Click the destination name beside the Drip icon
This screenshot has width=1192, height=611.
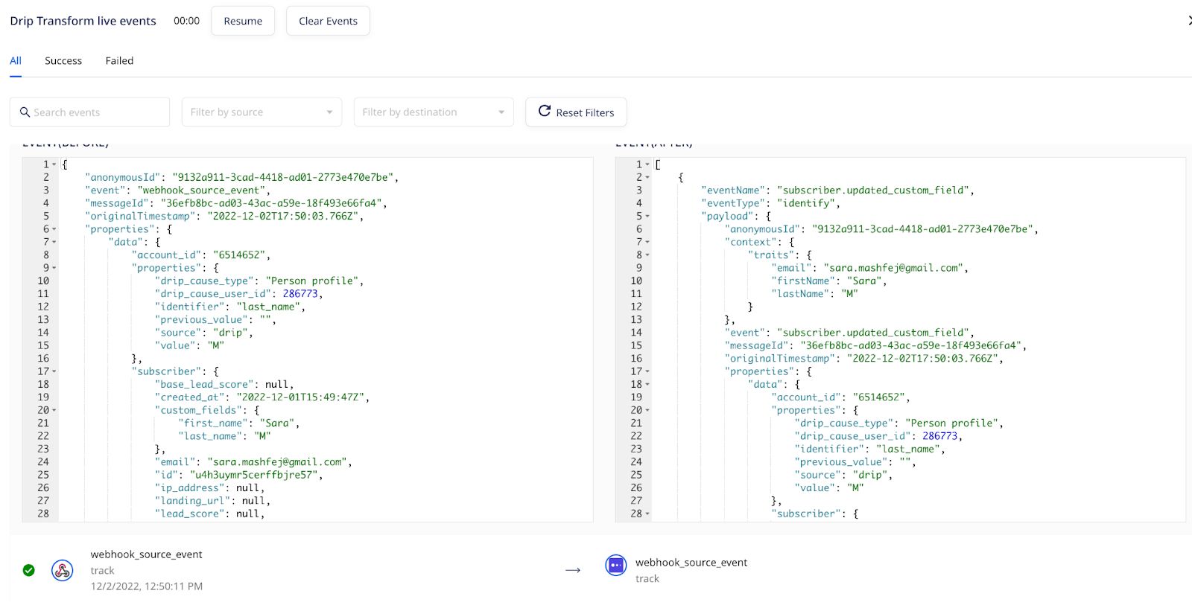coord(691,563)
